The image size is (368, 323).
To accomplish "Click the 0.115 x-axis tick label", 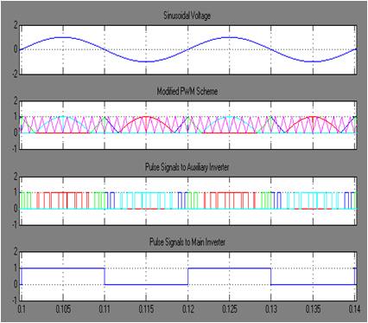I will (146, 309).
